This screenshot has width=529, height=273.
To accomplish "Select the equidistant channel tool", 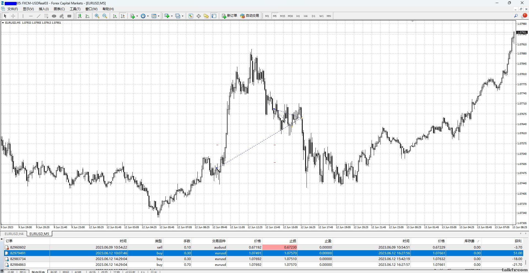I will click(x=62, y=16).
